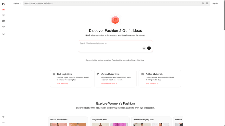Click the Find Inspirations card icon
This screenshot has width=225, height=126.
click(54, 74)
